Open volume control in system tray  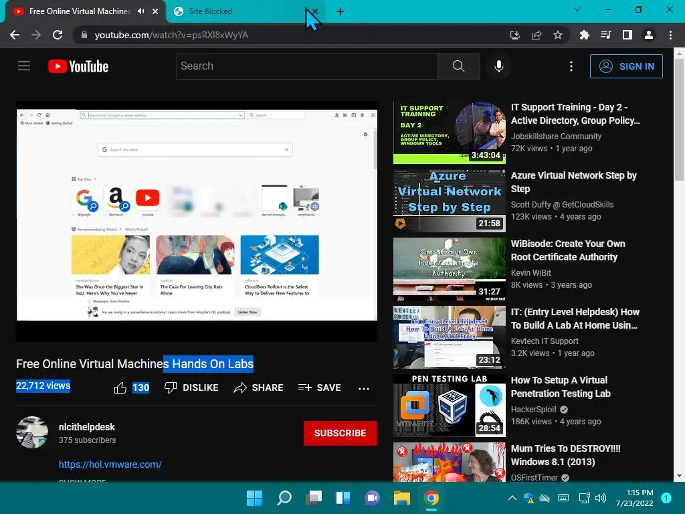pyautogui.click(x=601, y=498)
